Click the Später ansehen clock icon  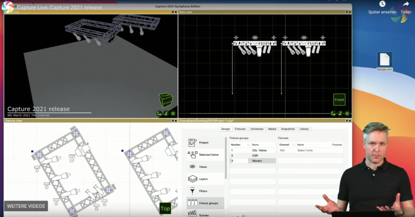pyautogui.click(x=382, y=4)
